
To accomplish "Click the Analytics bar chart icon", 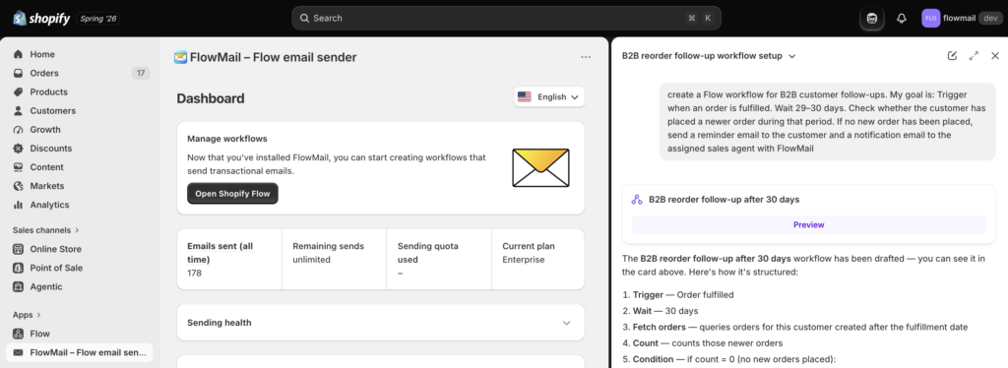I will (18, 205).
